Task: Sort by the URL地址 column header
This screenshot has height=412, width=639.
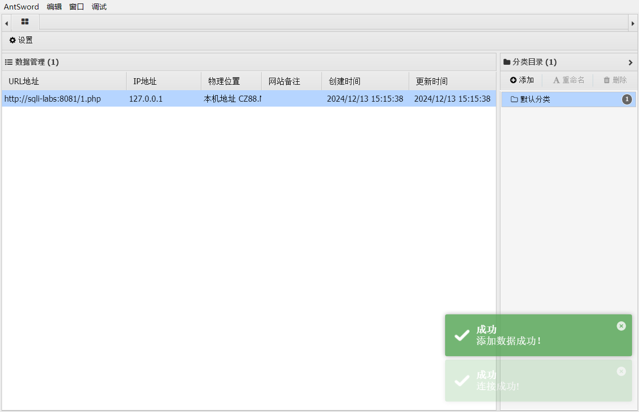Action: pos(64,81)
